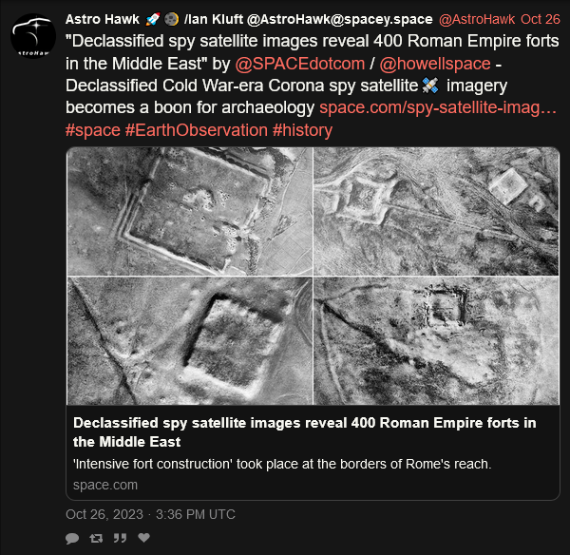
Task: Like the post with the heart icon
Action: [x=144, y=538]
